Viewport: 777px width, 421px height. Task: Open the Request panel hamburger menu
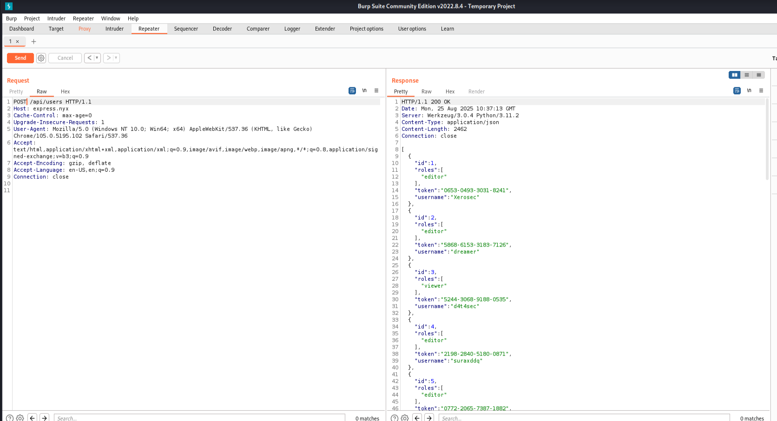[376, 91]
